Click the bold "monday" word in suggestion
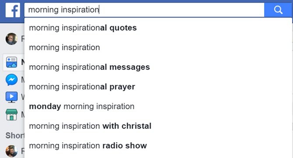 click(x=45, y=107)
